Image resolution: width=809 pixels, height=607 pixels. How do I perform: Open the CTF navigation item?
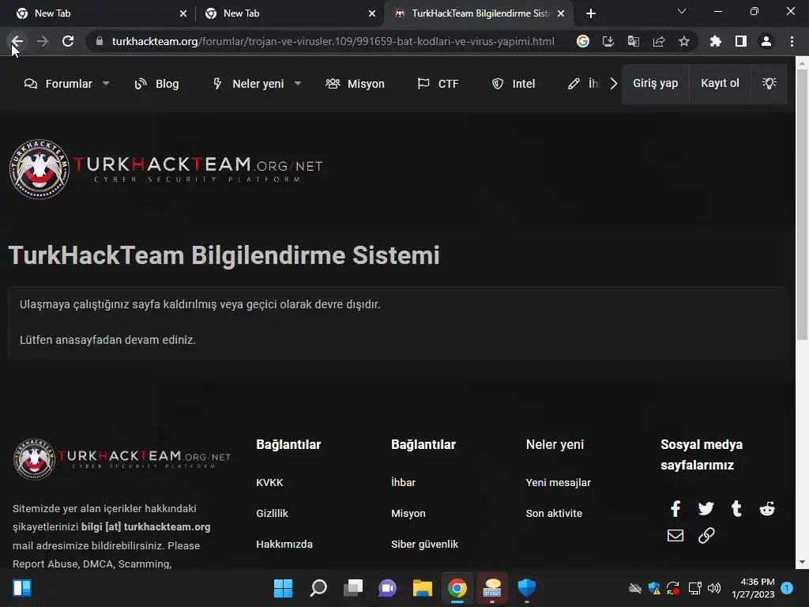[x=438, y=84]
